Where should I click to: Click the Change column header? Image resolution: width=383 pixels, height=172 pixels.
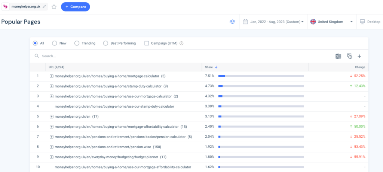pos(360,67)
